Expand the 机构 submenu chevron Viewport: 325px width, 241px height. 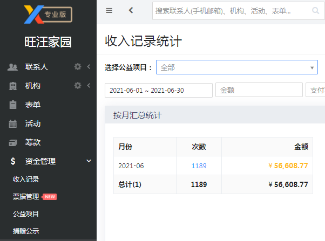[x=89, y=86]
